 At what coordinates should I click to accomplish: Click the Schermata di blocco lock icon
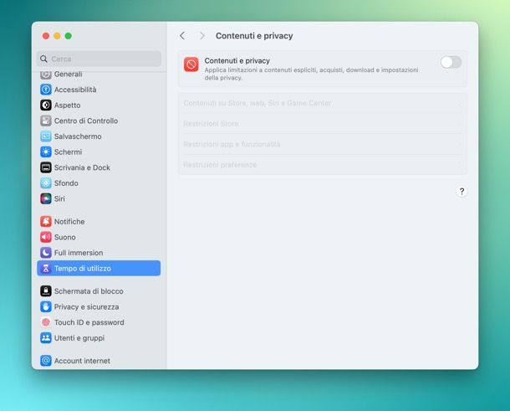46,291
